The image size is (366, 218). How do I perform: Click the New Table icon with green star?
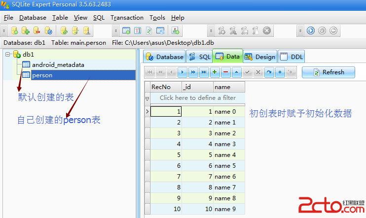click(x=126, y=31)
